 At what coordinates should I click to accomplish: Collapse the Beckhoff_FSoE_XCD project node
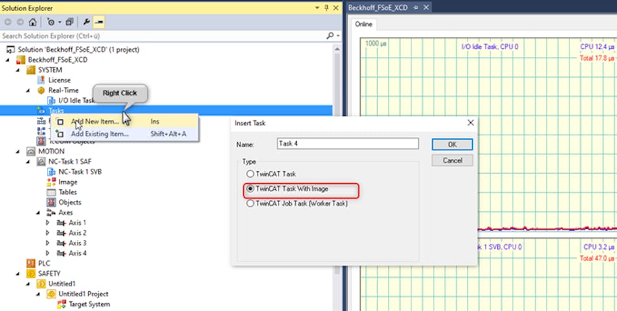(x=9, y=60)
